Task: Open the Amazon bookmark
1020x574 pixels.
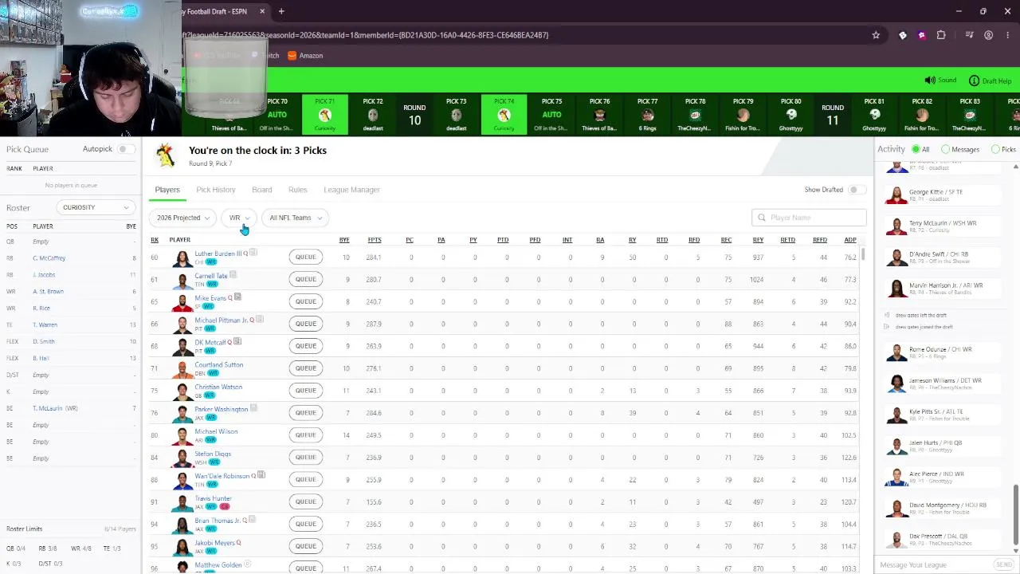Action: point(305,56)
